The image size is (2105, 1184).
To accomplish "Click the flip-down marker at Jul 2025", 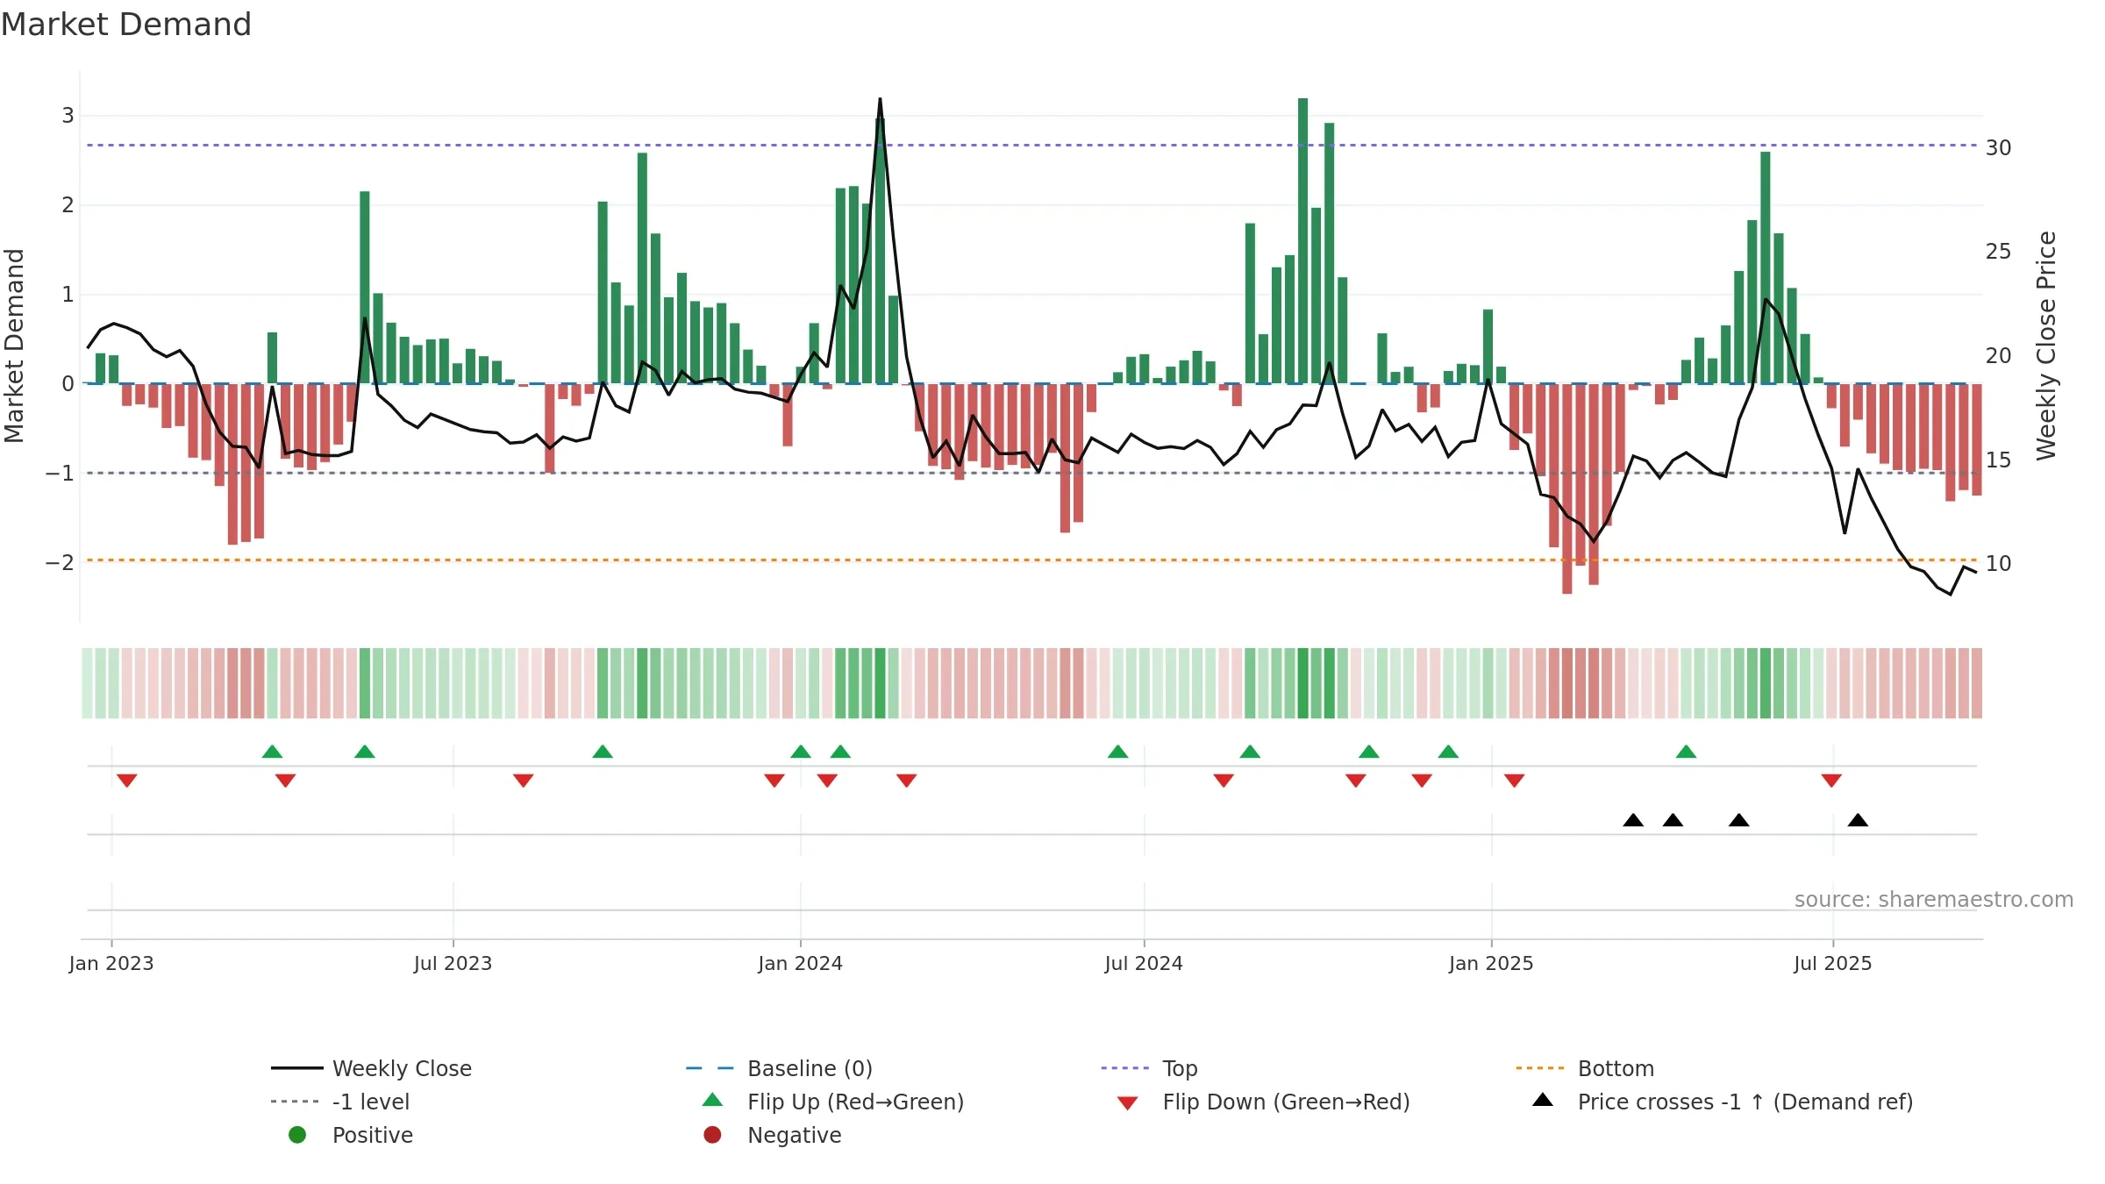I will tap(1831, 781).
